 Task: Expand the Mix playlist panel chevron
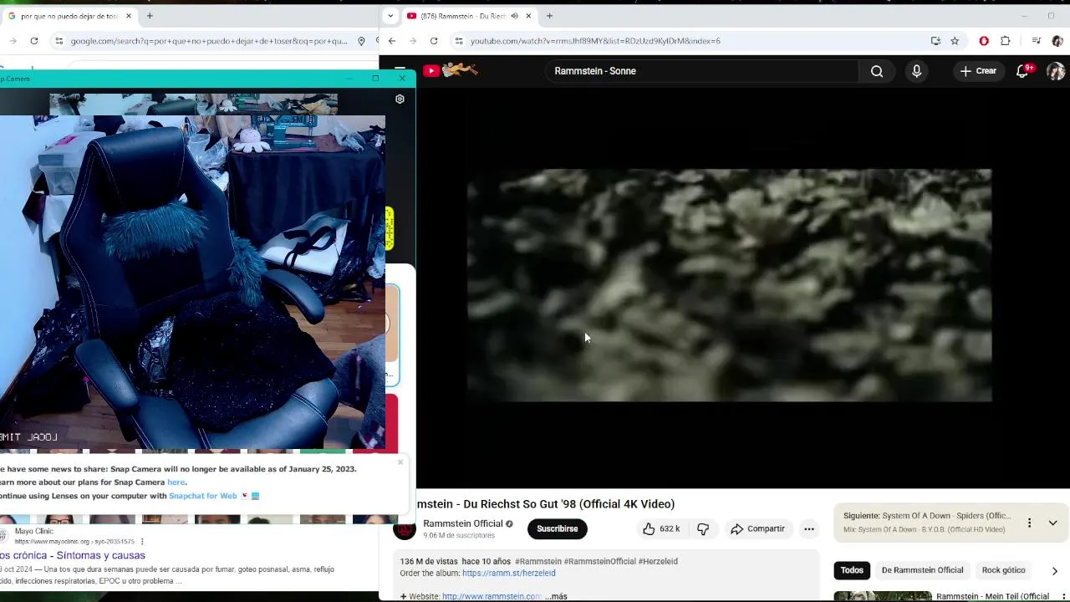pos(1053,523)
